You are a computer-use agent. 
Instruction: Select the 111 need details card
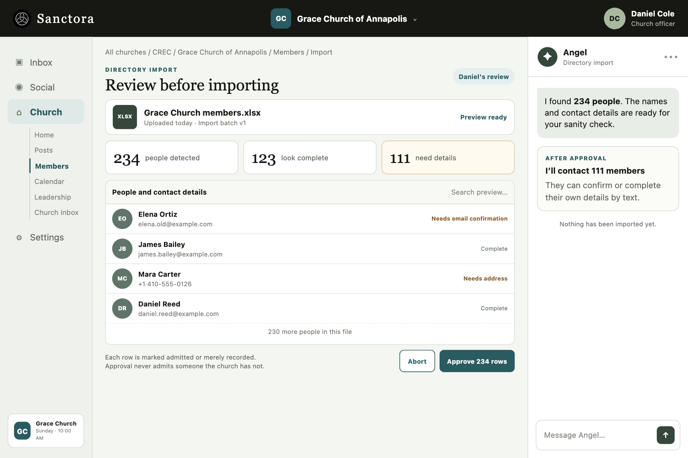click(x=448, y=158)
